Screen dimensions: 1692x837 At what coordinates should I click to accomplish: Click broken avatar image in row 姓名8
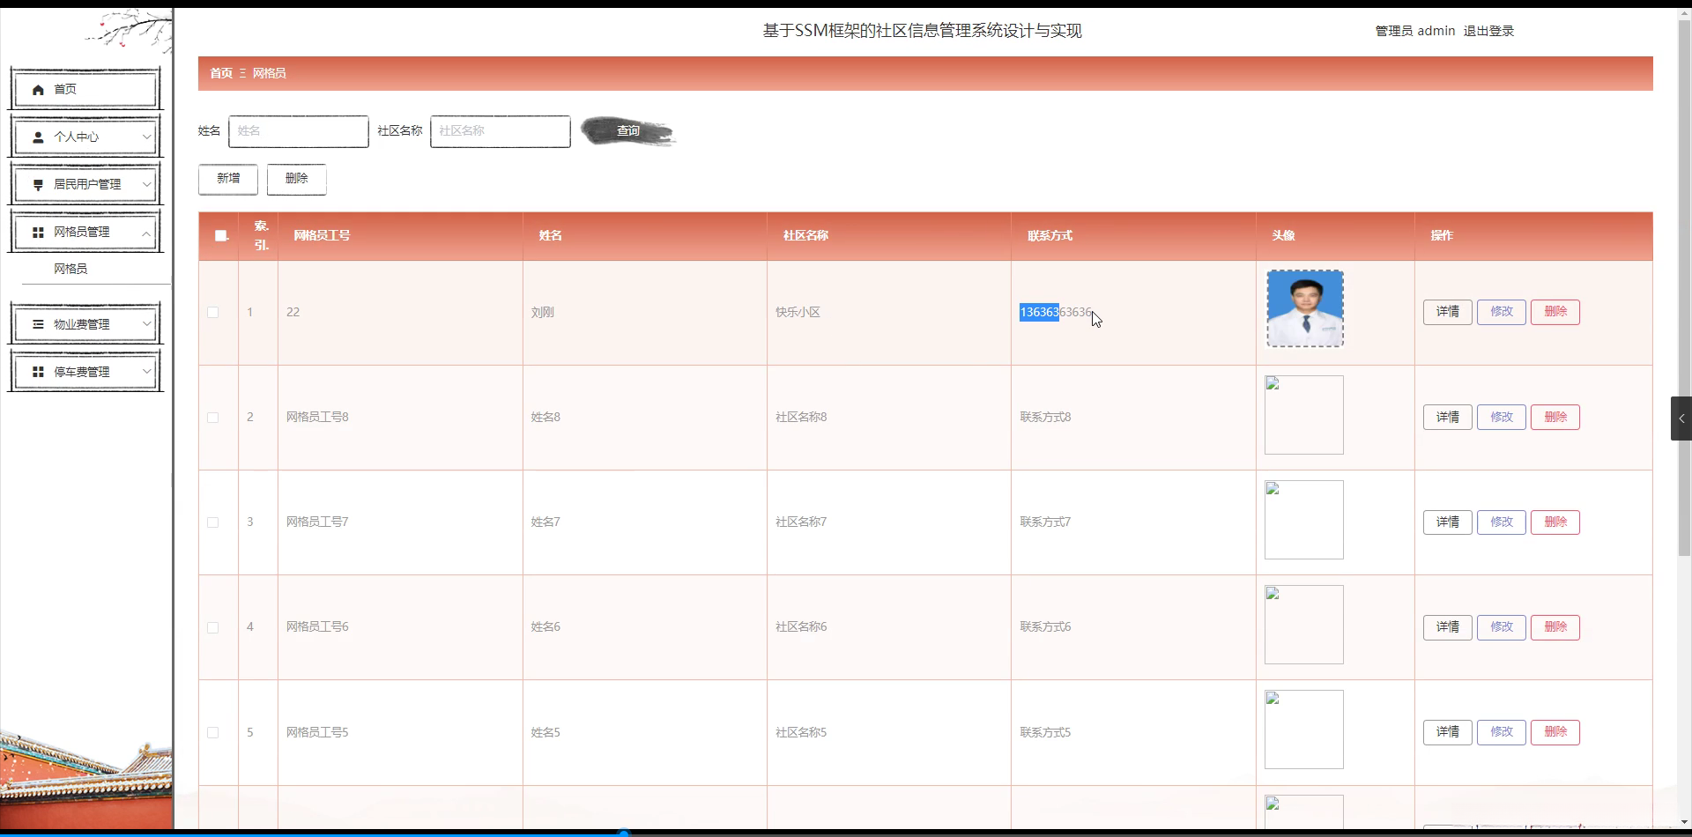click(1303, 415)
